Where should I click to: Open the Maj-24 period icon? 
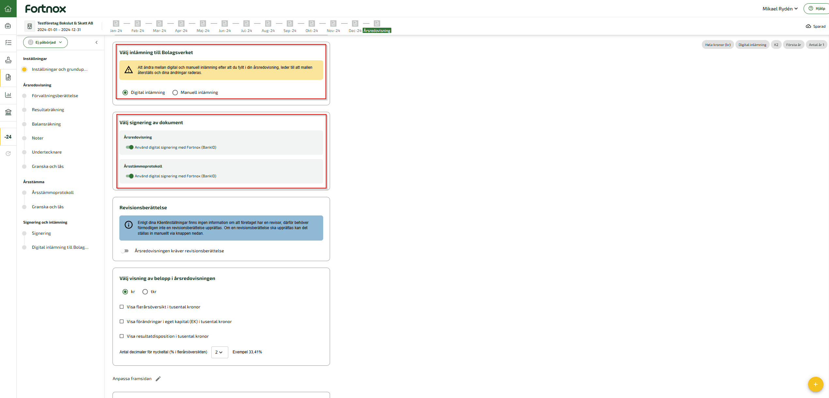(x=203, y=23)
